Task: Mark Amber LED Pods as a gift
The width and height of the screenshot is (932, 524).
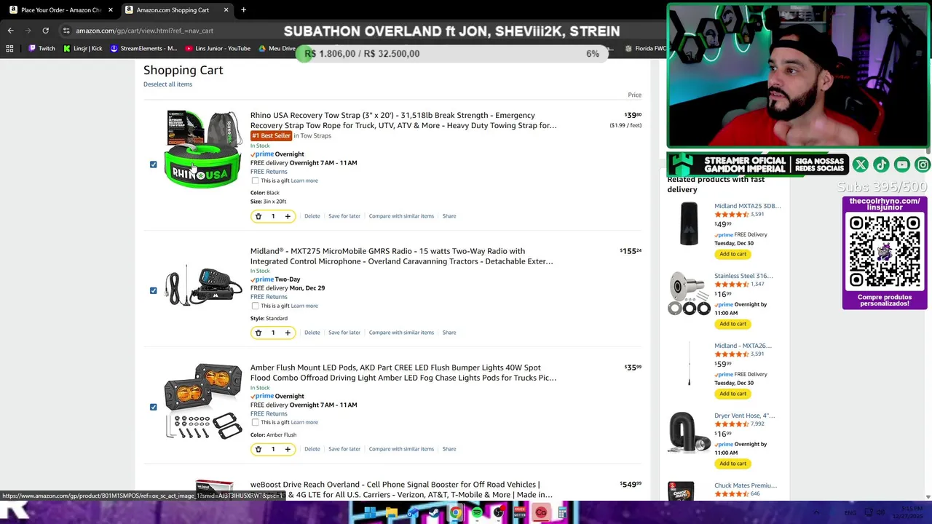Action: 255,422
